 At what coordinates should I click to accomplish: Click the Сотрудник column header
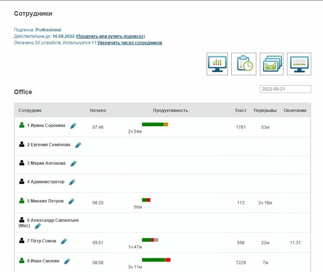(30, 111)
